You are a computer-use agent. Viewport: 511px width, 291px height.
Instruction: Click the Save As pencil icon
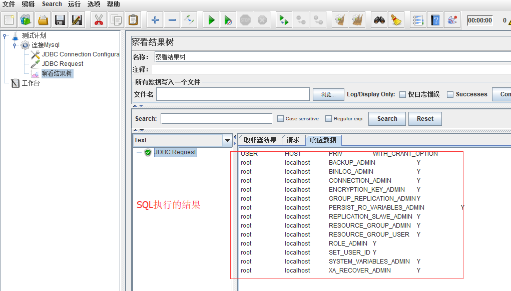[77, 20]
